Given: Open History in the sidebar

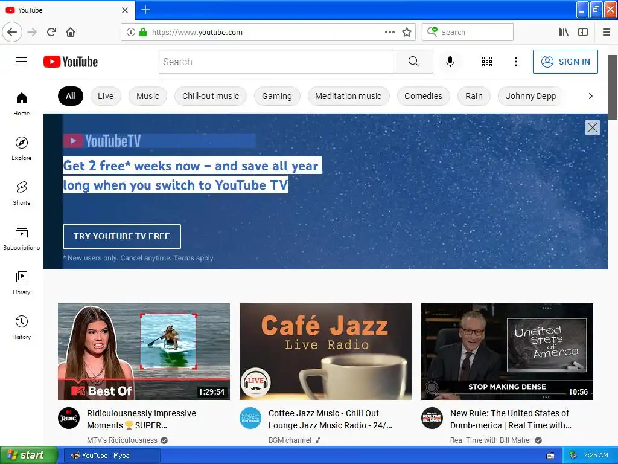Looking at the screenshot, I should (21, 327).
